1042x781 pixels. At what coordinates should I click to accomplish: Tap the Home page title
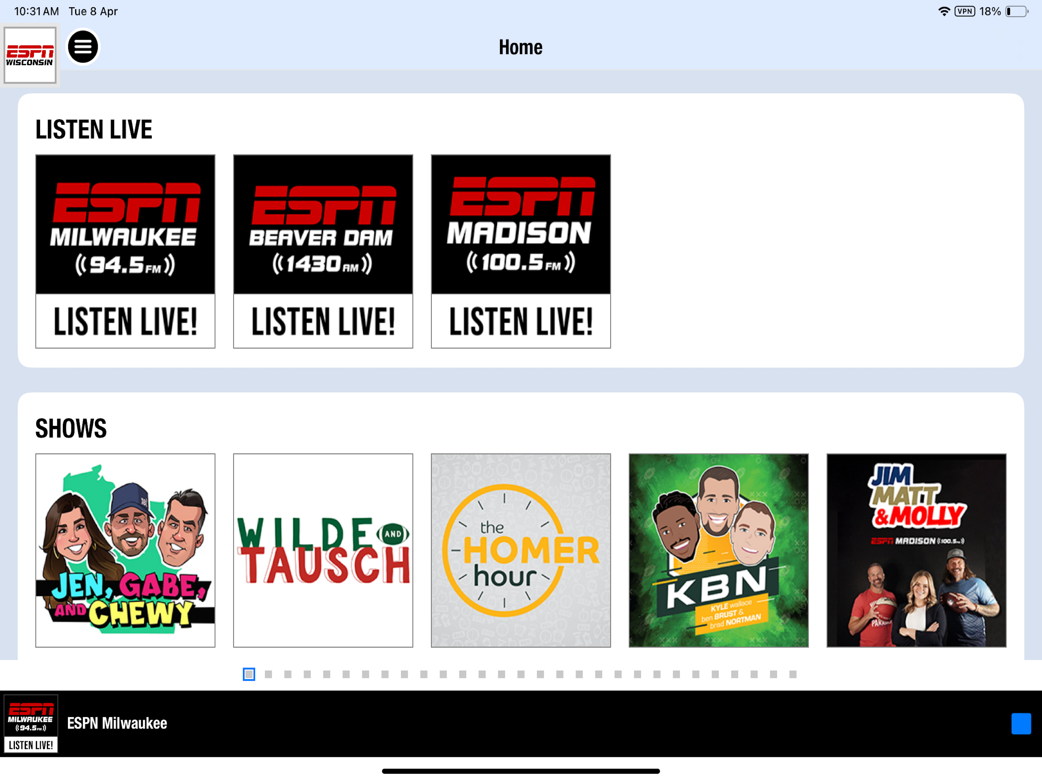[521, 47]
